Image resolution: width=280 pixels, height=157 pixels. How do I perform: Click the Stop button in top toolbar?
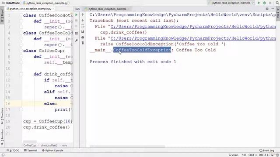pos(270,3)
